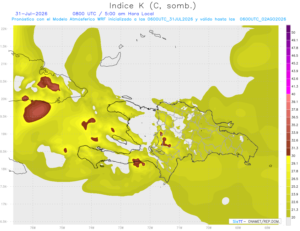The image size is (300, 231).
Task: Click the '37.8' legend value
Action: pyautogui.click(x=294, y=110)
